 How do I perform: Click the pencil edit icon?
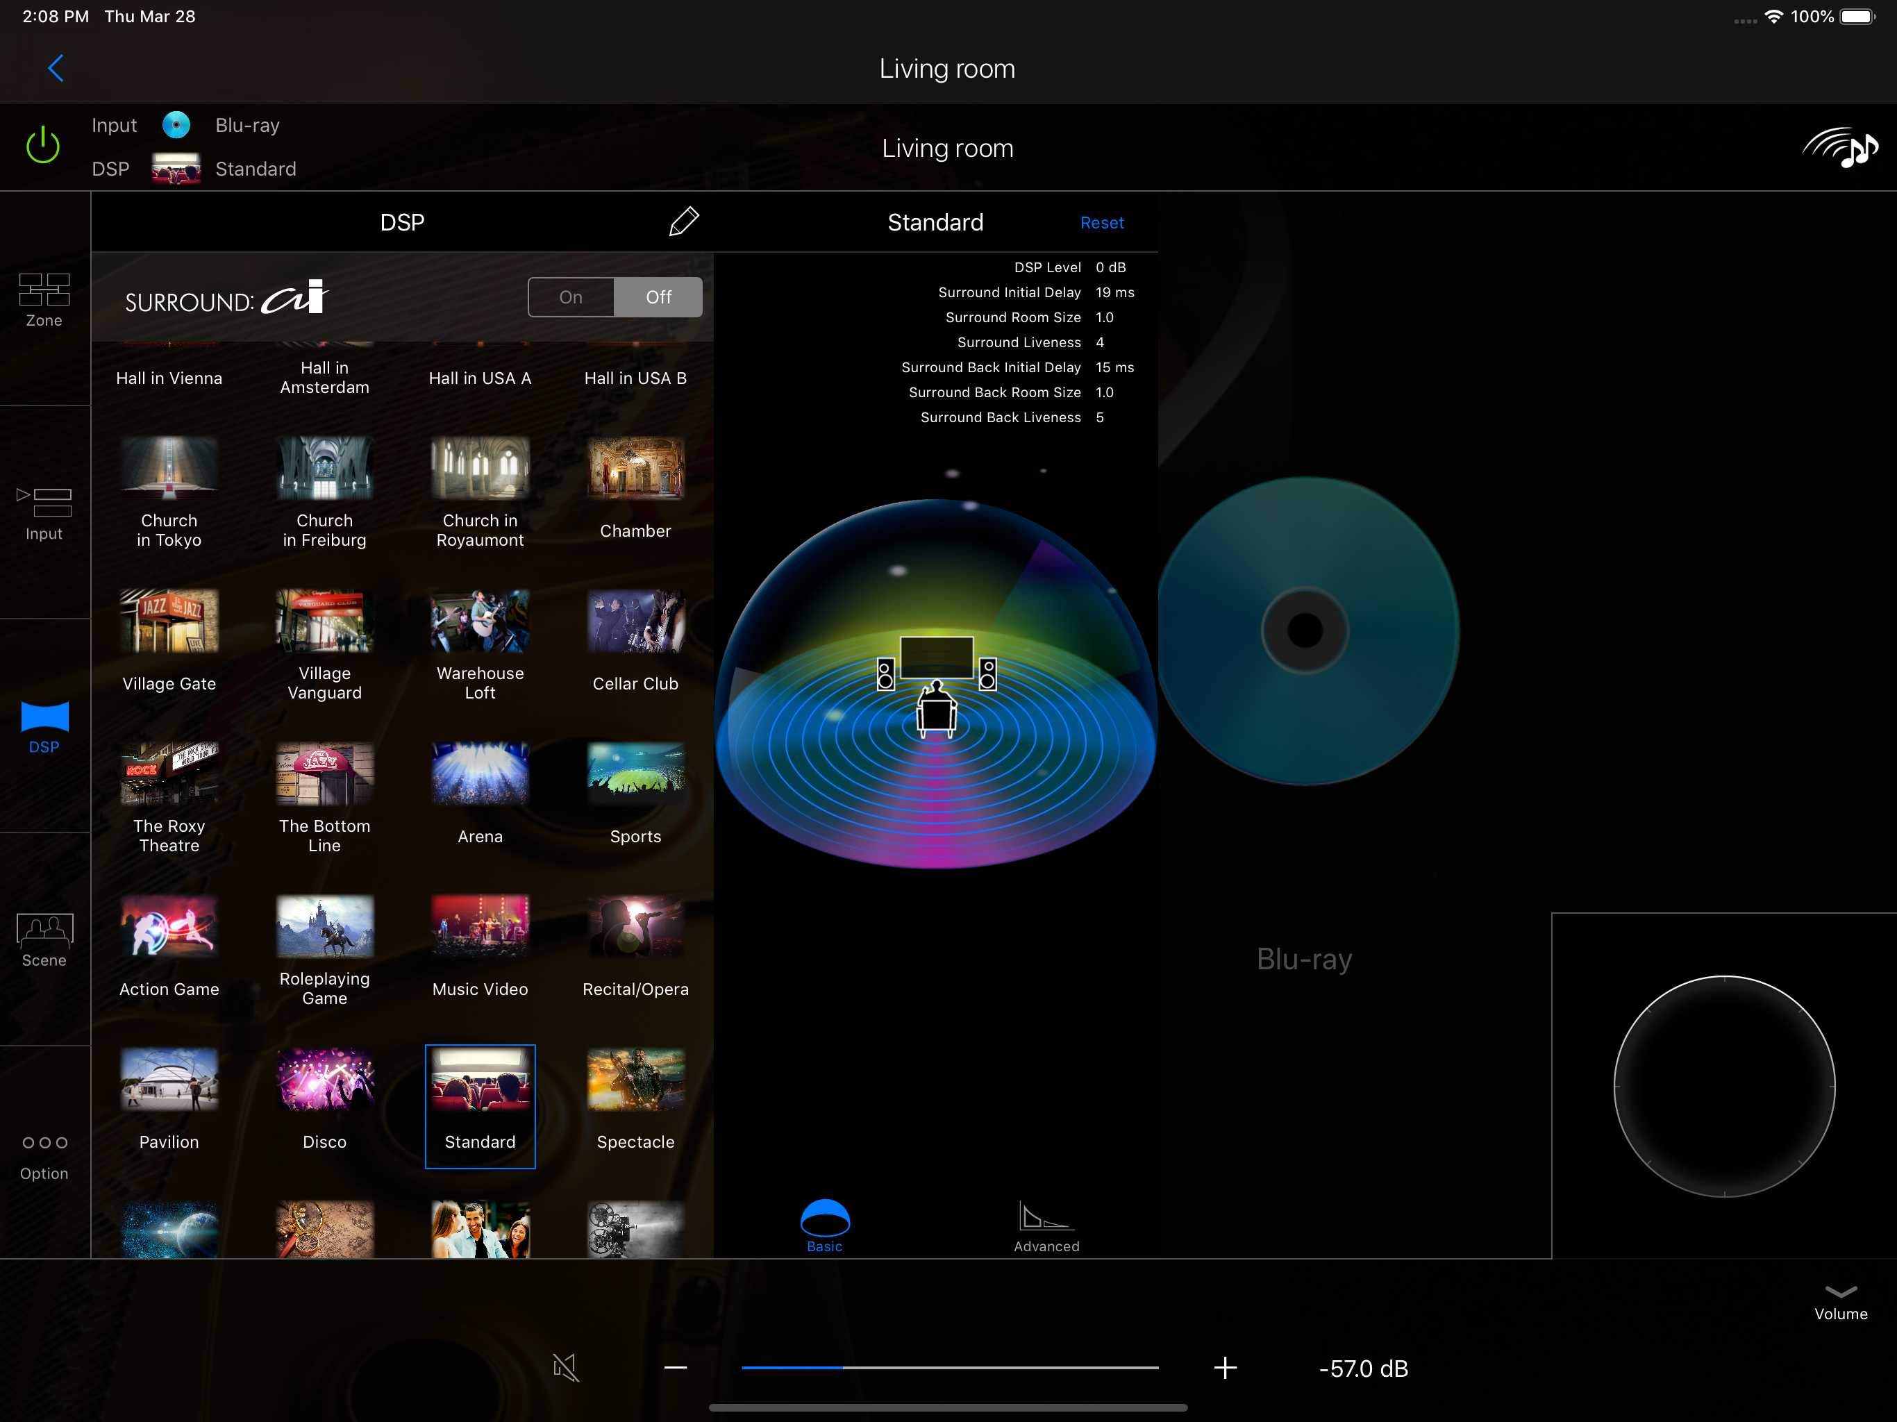pyautogui.click(x=683, y=221)
